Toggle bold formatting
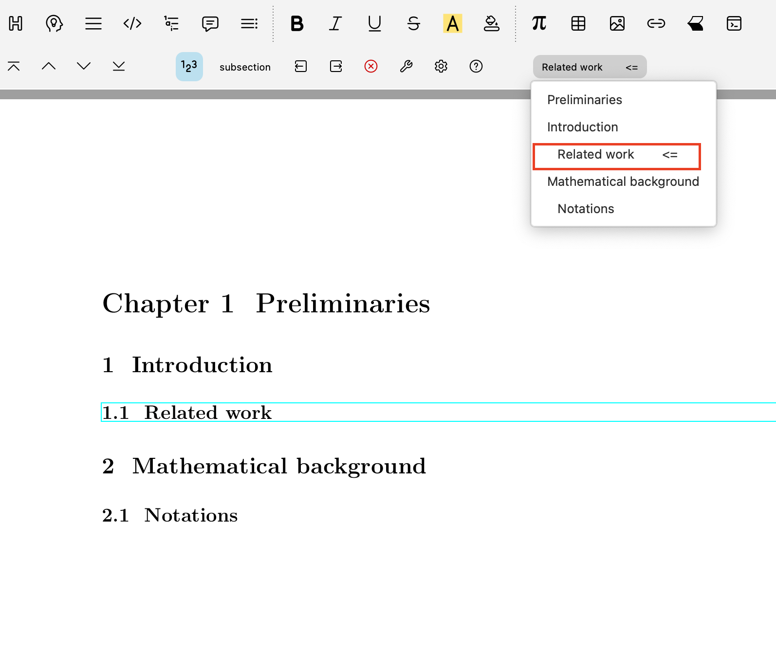Screen dimensions: 776x650 (297, 23)
